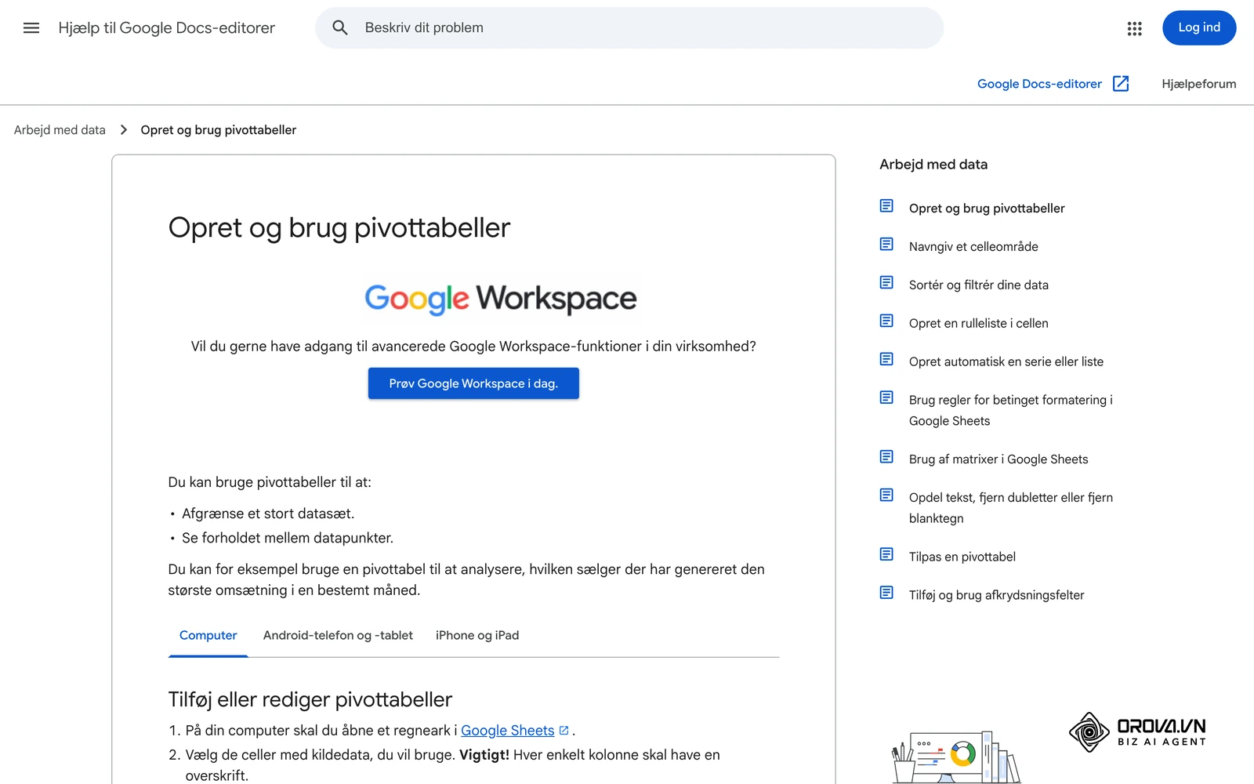Click the Log ind button
Viewport: 1254px width, 784px height.
point(1199,28)
